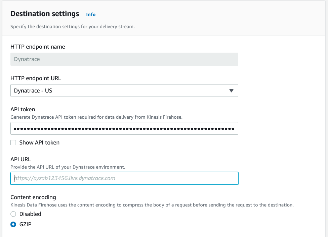Click the greyed-out Dynatrace endpoint name field
This screenshot has width=328, height=237.
[124, 59]
